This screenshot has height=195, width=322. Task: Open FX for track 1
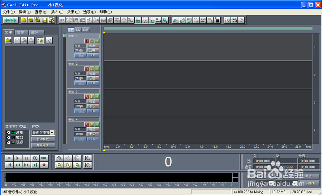tap(93, 55)
